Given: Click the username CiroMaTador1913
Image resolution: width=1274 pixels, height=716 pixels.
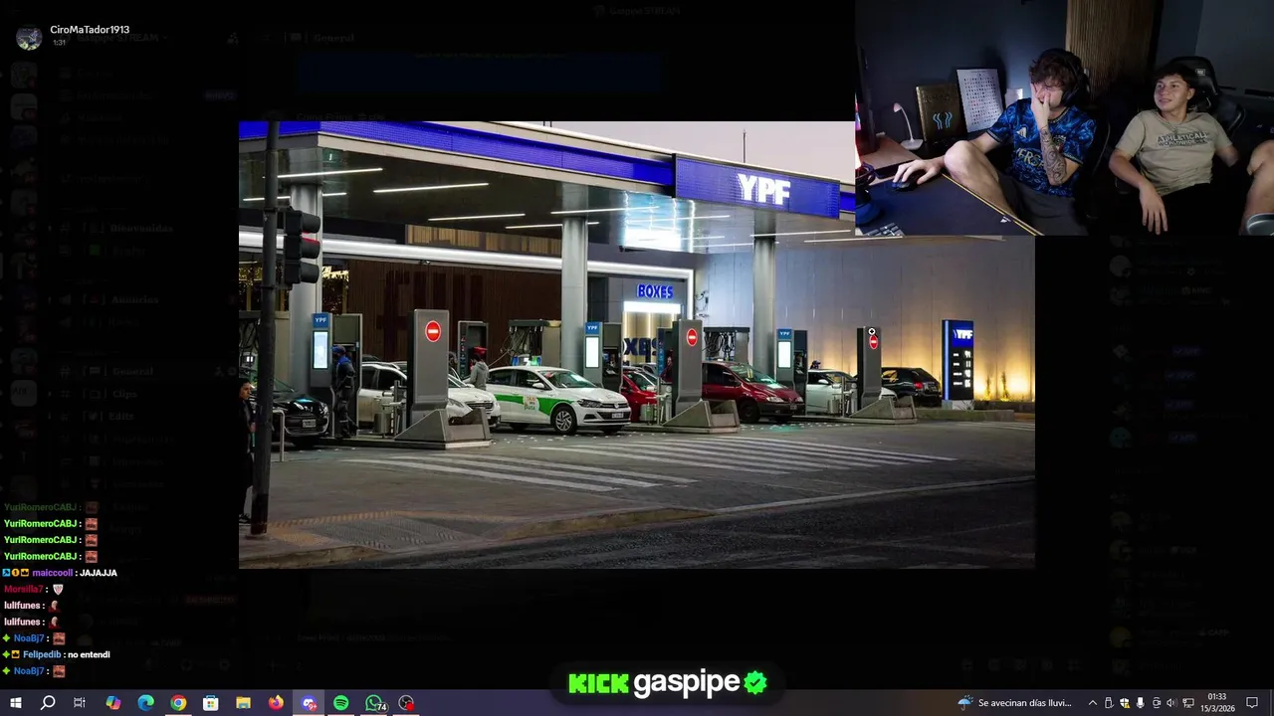Looking at the screenshot, I should coord(90,30).
